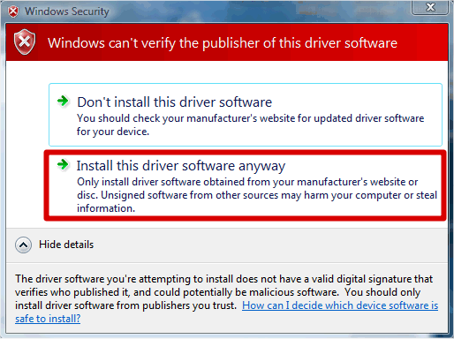This screenshot has height=339, width=454.
Task: Click the small shield icon in the title bar
Action: [x=13, y=11]
